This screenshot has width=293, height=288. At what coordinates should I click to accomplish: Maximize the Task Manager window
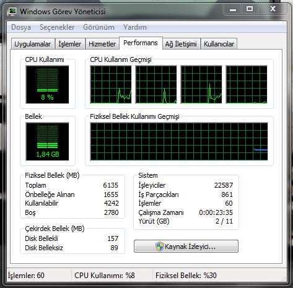[x=250, y=9]
